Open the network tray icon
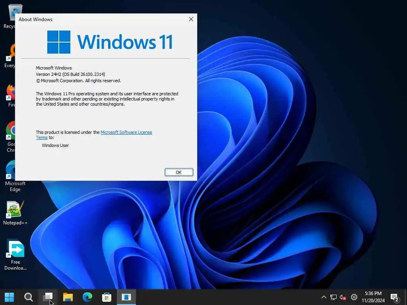Viewport: 407px width, 305px height. [x=333, y=297]
